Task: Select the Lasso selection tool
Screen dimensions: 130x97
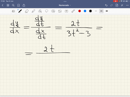Action: [47, 11]
